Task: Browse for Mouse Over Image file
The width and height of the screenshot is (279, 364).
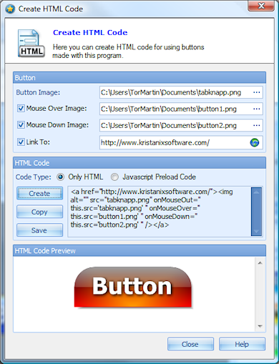Action: 256,109
